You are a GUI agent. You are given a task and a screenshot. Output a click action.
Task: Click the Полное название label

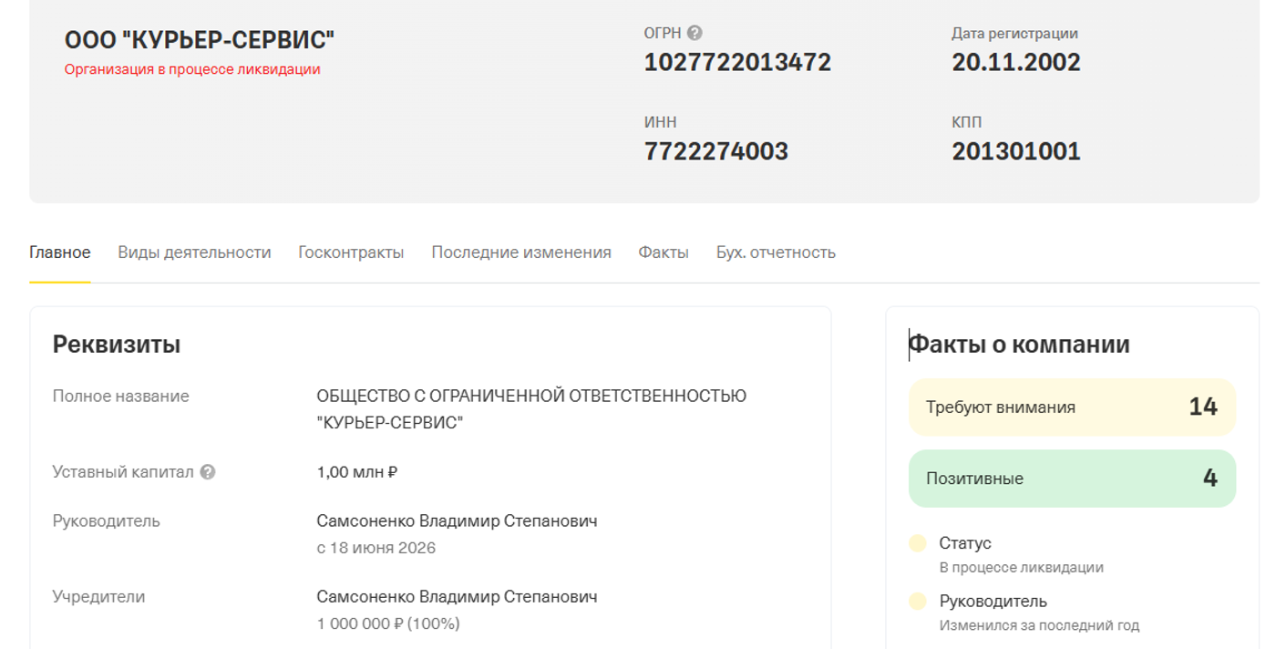point(121,397)
